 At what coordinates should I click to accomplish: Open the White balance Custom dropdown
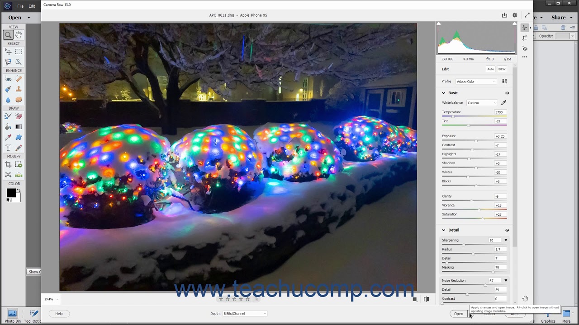[x=482, y=103]
